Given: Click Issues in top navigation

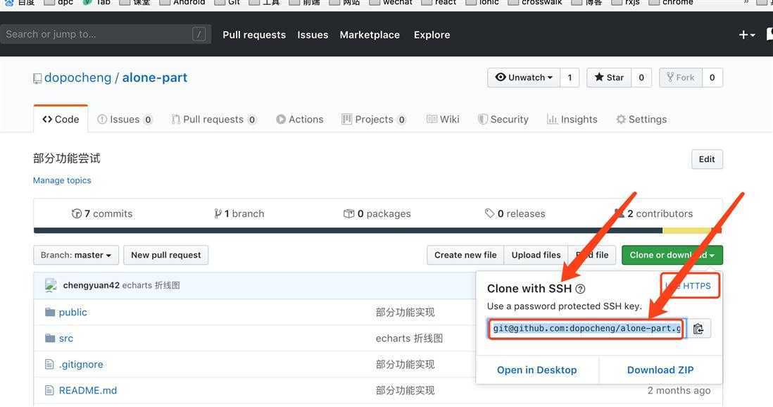Looking at the screenshot, I should 313,35.
